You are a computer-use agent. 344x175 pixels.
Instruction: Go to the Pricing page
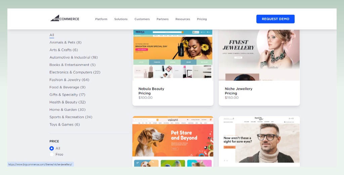202,19
